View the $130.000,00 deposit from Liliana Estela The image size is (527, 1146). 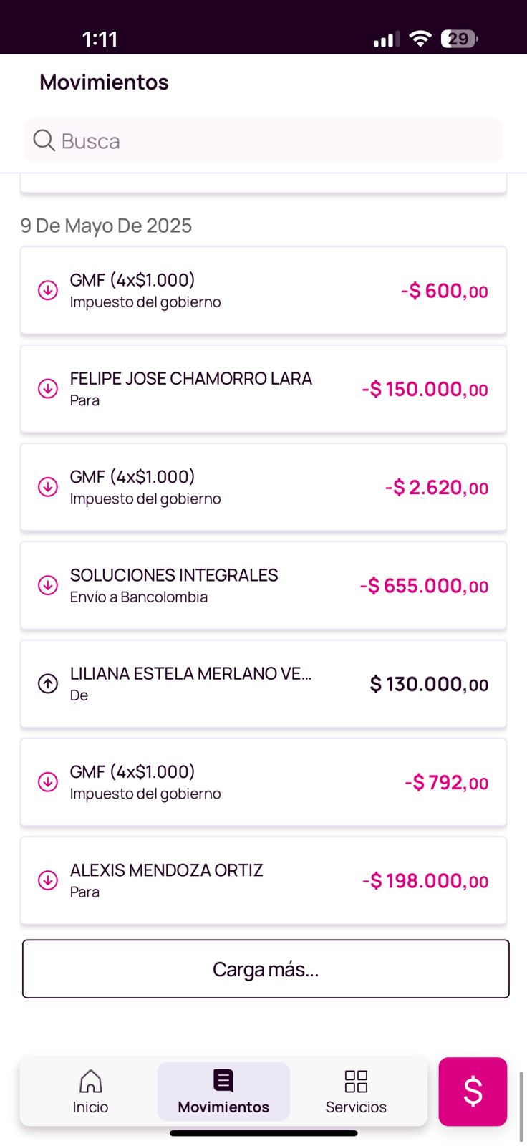point(263,684)
